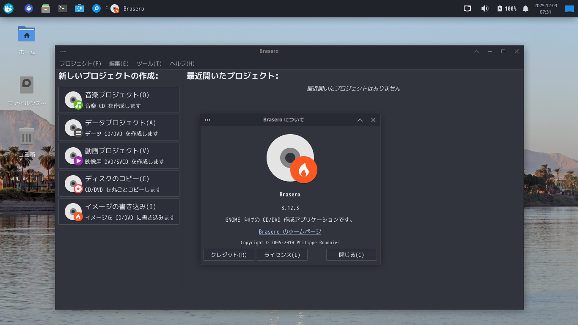Click the イメージの書き込み(I) title text
Viewport: 578px width, 325px height.
click(121, 207)
